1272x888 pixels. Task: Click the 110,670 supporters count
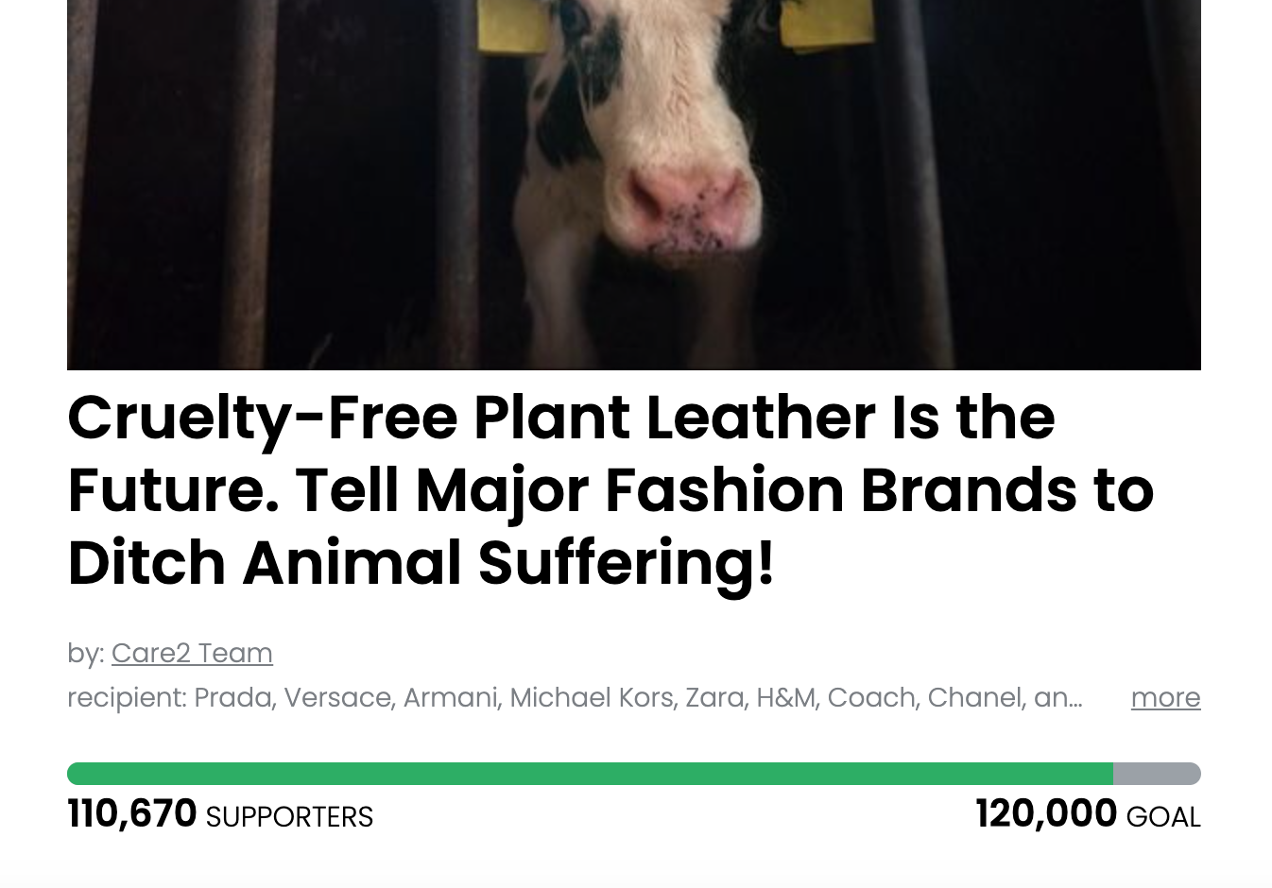(x=132, y=812)
